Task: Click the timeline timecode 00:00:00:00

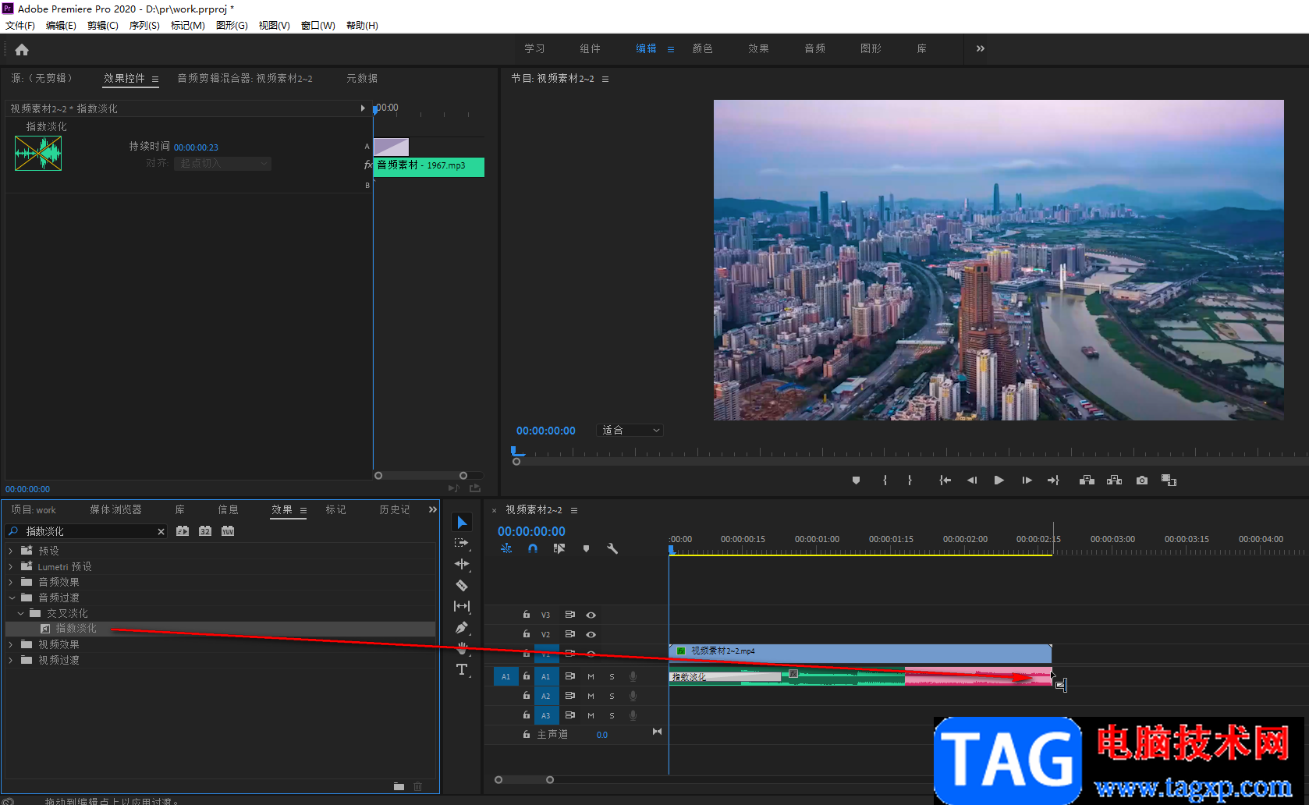Action: (x=532, y=531)
